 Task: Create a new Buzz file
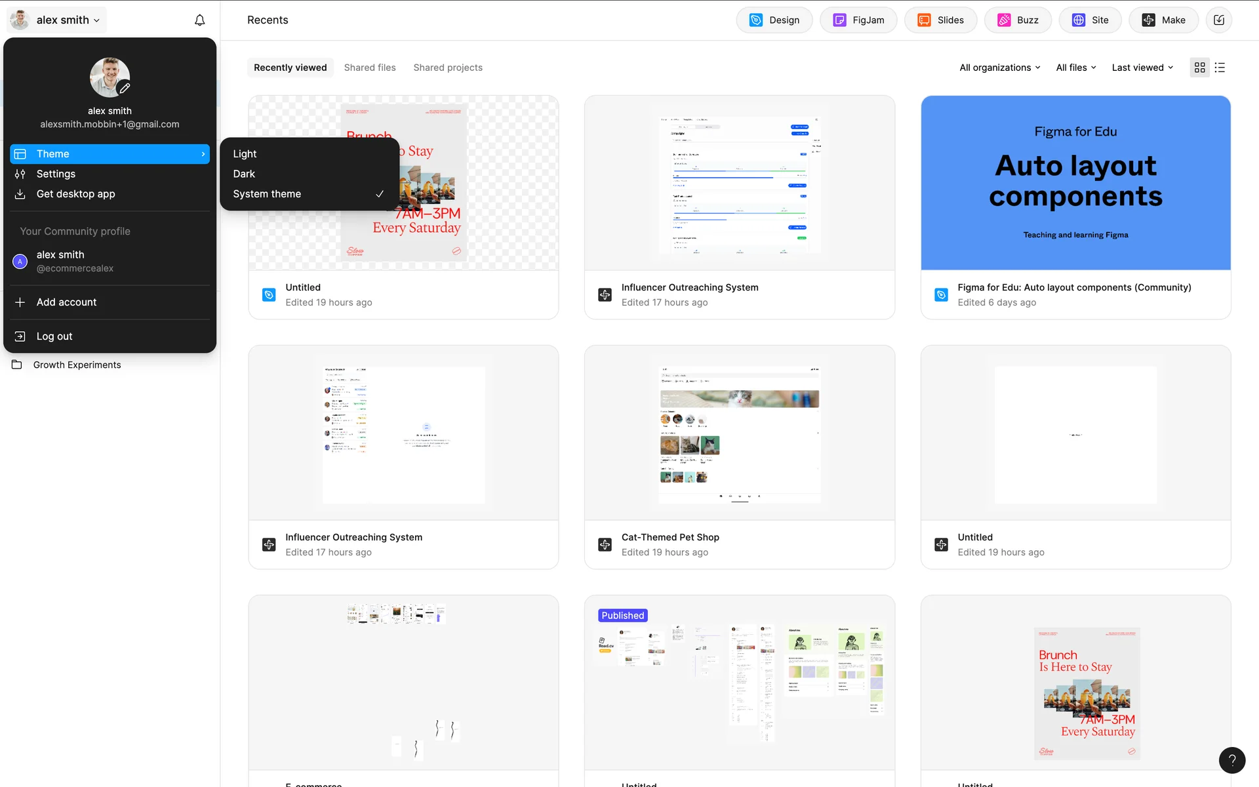coord(1018,20)
